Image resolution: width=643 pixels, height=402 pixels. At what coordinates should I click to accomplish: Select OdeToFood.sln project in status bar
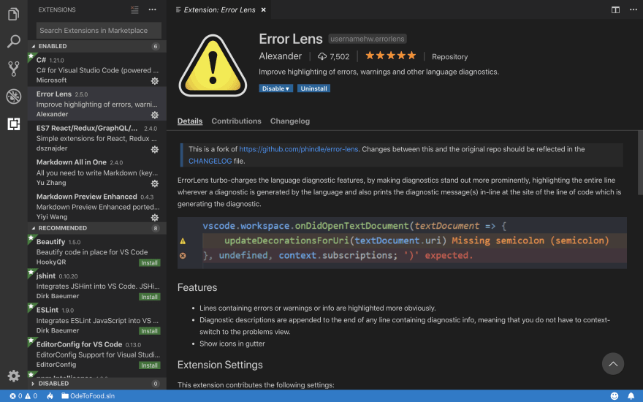pos(88,396)
